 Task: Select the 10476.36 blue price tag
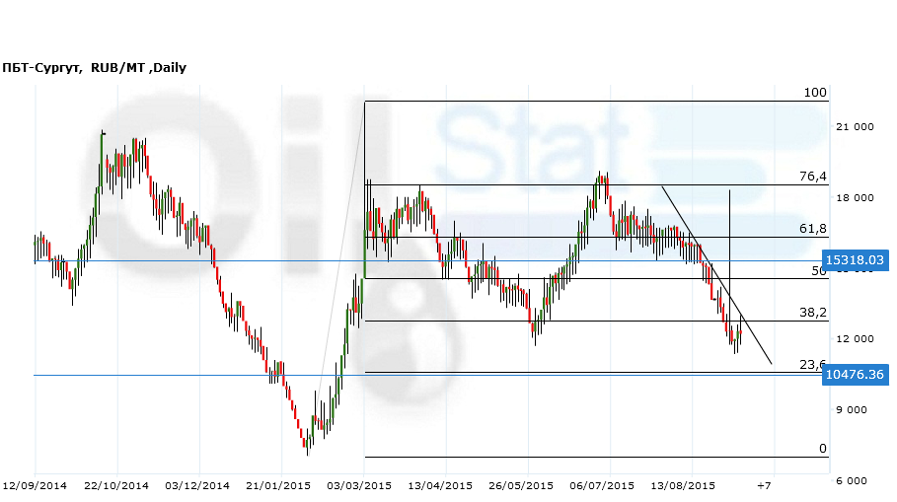point(855,374)
